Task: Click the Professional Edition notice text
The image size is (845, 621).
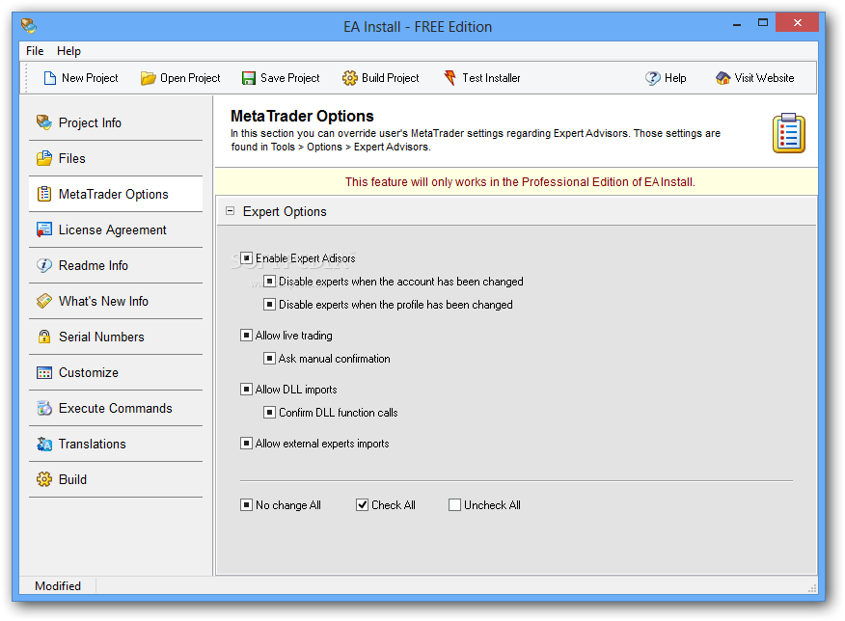Action: [520, 182]
